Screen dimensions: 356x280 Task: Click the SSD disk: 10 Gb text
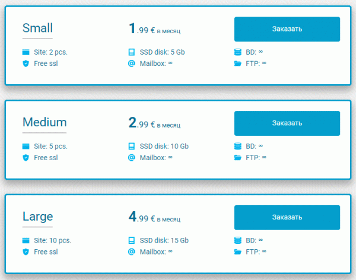click(164, 147)
